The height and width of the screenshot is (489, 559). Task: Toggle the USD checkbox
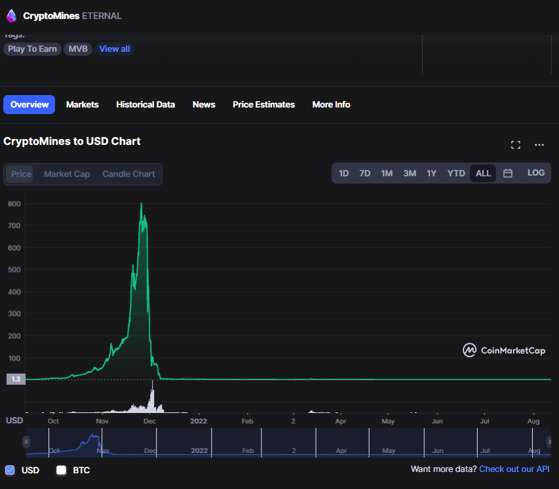pos(10,470)
